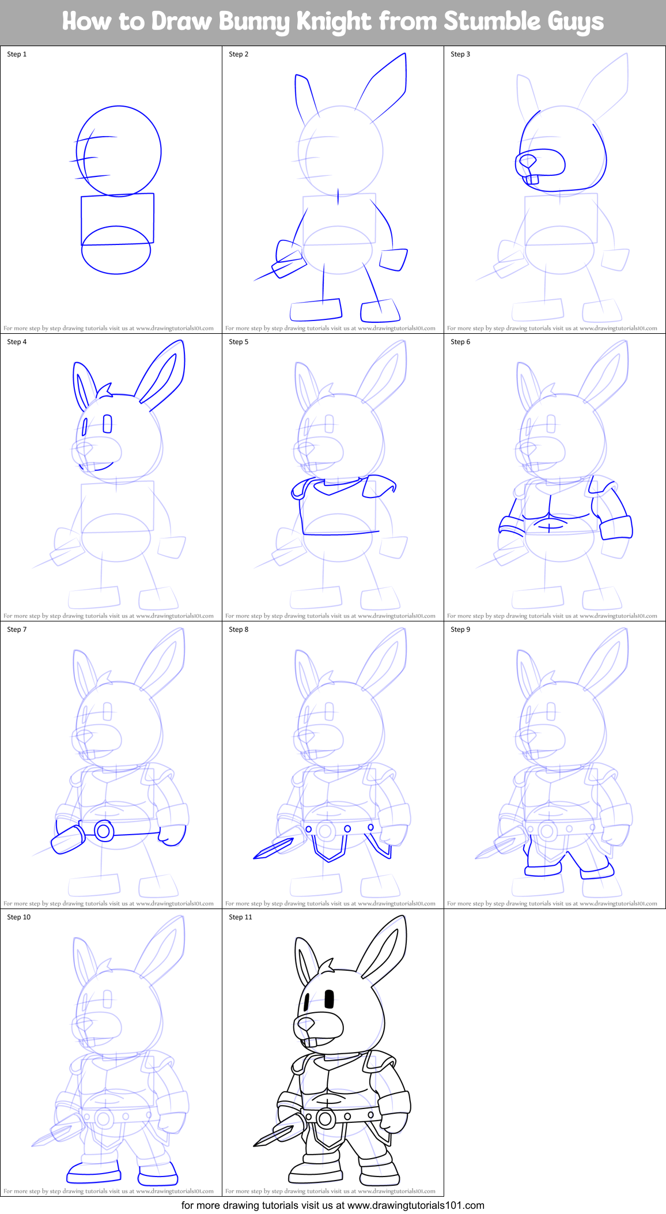Open the Step 11 final inked drawing
This screenshot has height=1214, width=666.
(x=333, y=1053)
